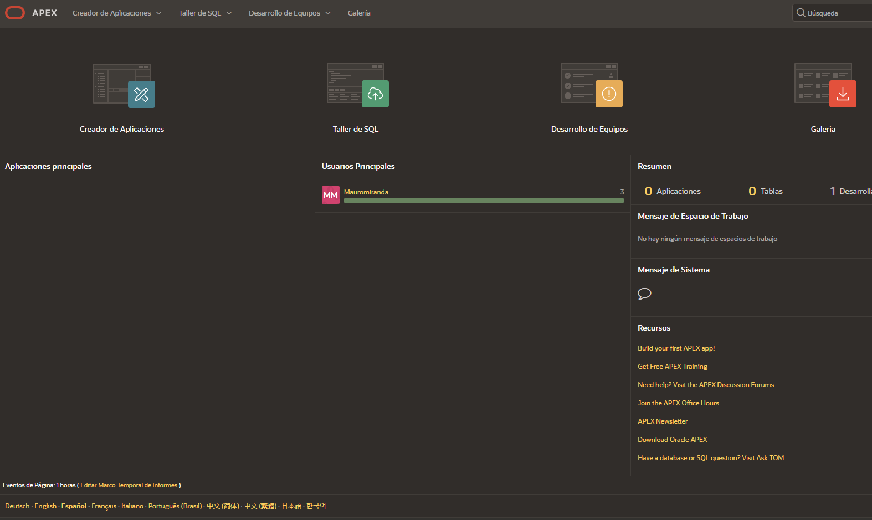Open the Galería menu item in navbar

point(359,13)
